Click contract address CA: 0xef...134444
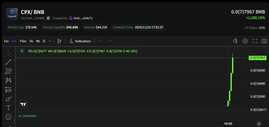The width and height of the screenshot is (269, 127). coord(33,18)
